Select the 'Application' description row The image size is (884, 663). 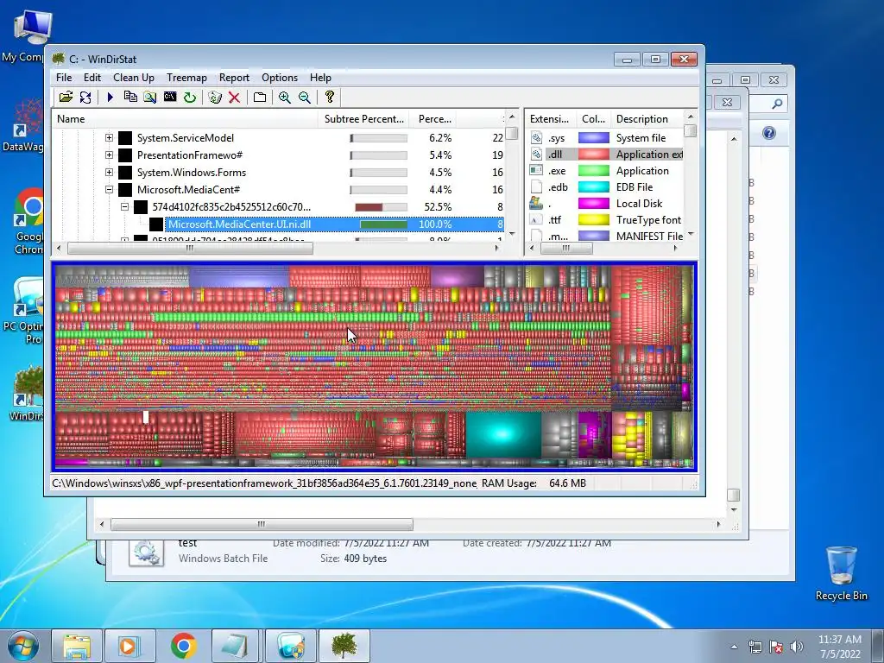coord(642,170)
